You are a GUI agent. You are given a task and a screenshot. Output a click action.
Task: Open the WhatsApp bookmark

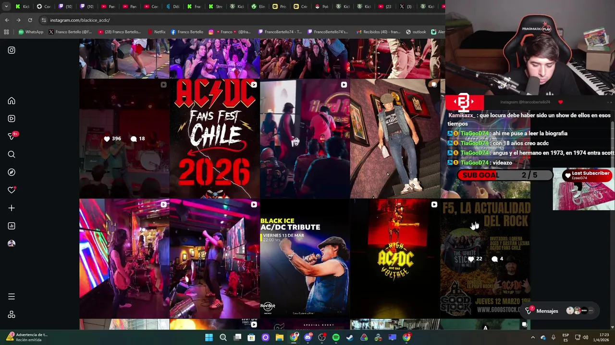tap(31, 32)
